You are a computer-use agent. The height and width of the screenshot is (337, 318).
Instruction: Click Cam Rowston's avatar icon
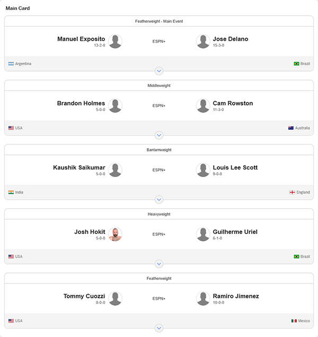tap(203, 105)
